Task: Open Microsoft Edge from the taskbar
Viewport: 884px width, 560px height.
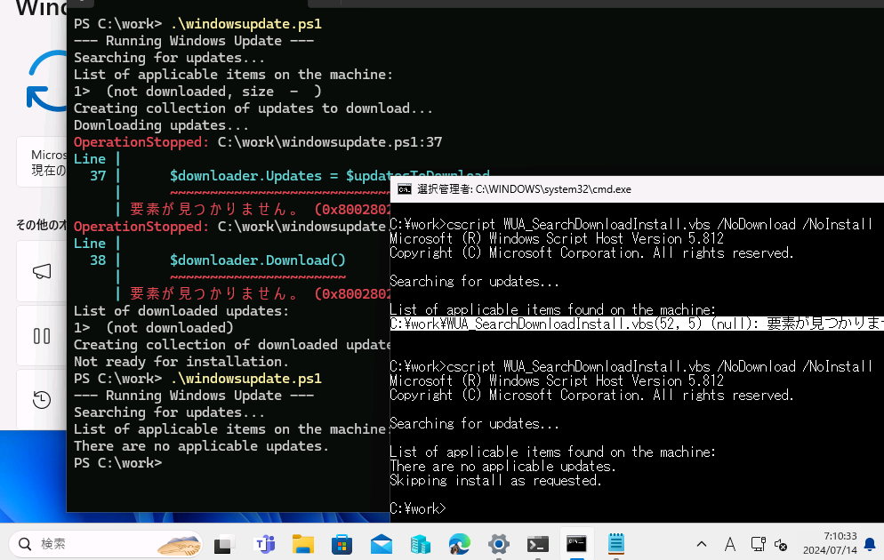Action: (x=459, y=544)
